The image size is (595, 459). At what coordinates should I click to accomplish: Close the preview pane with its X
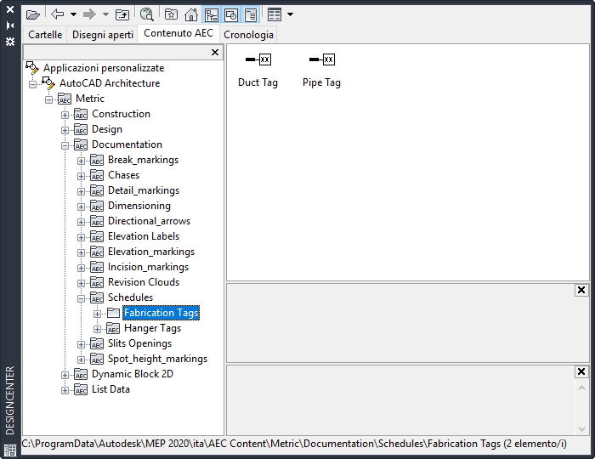(581, 290)
